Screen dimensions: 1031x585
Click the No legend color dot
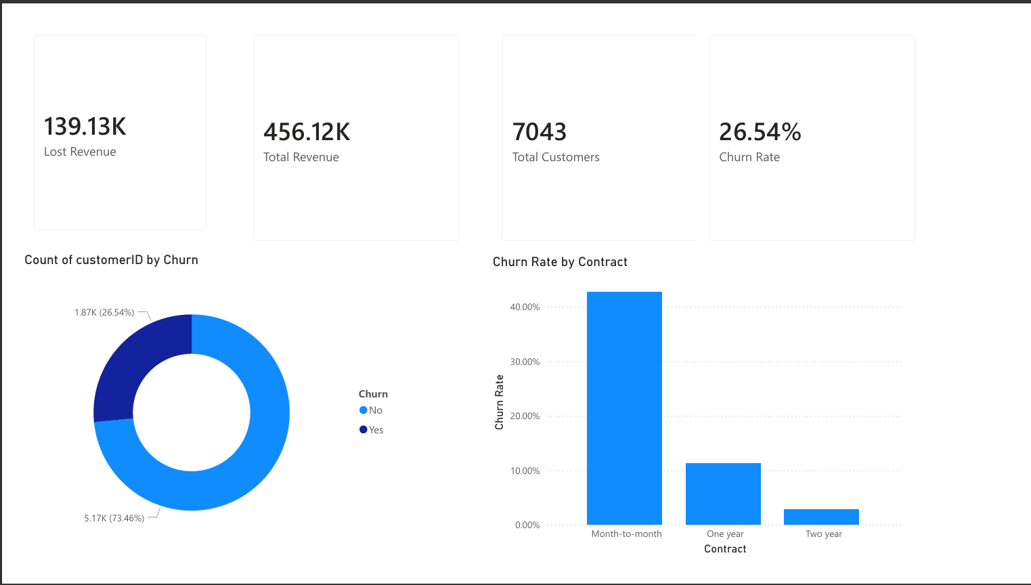(364, 410)
